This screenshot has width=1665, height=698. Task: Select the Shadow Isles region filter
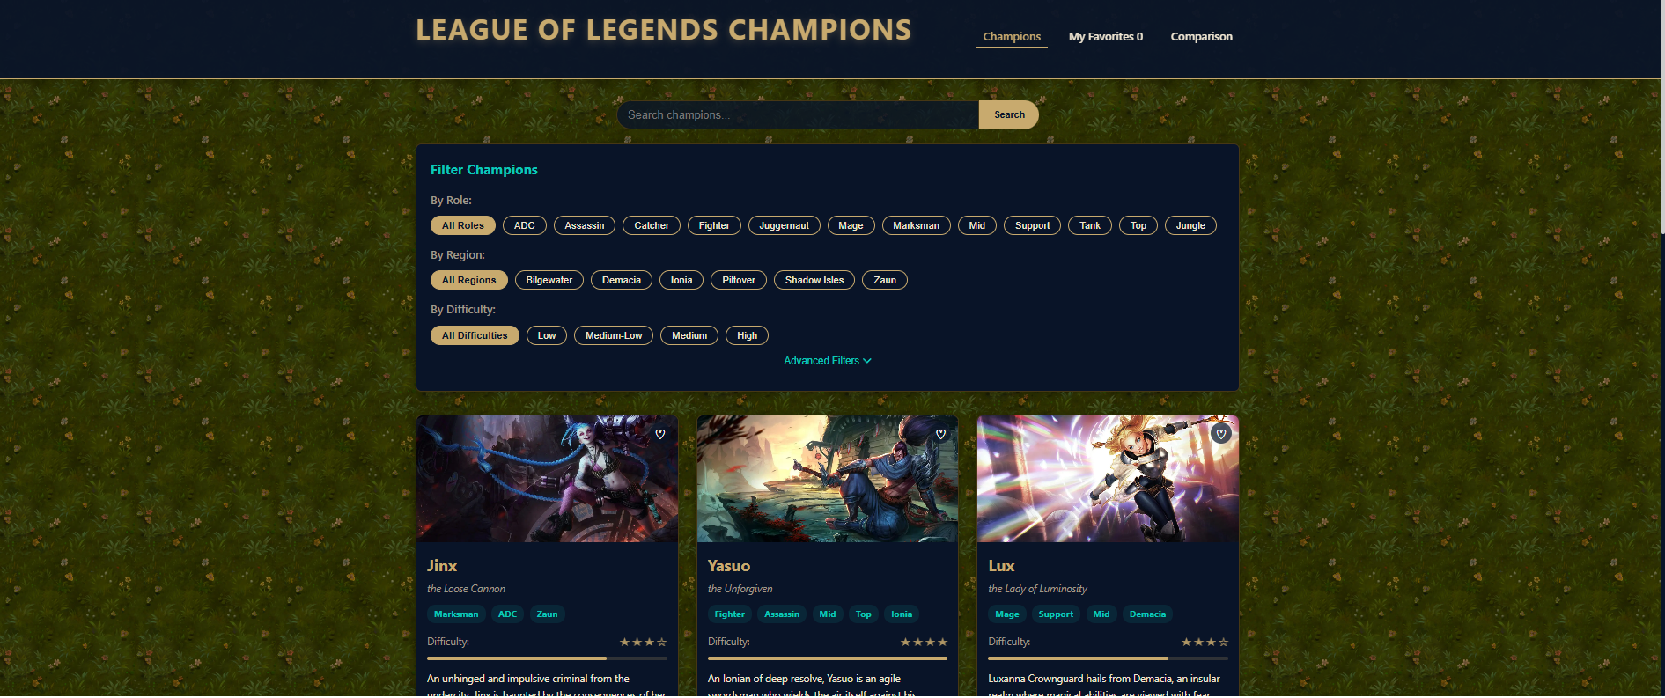(814, 280)
